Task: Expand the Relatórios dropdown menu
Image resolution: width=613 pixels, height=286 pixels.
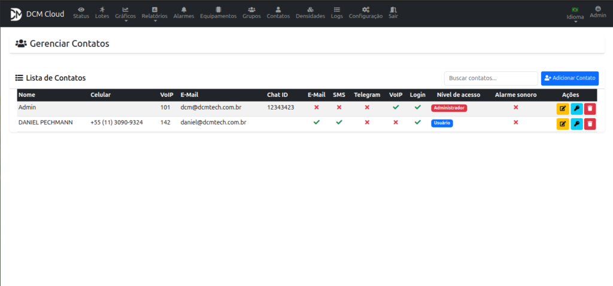Action: [154, 13]
